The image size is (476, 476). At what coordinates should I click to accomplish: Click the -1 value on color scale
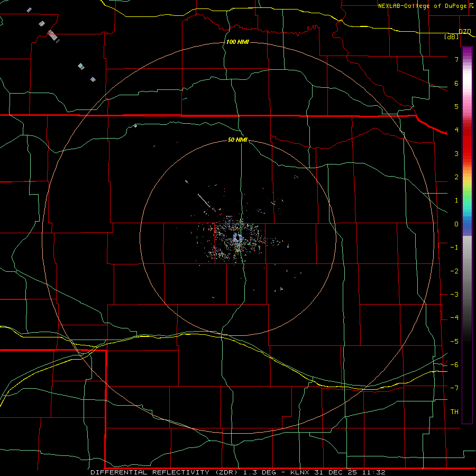click(x=454, y=248)
